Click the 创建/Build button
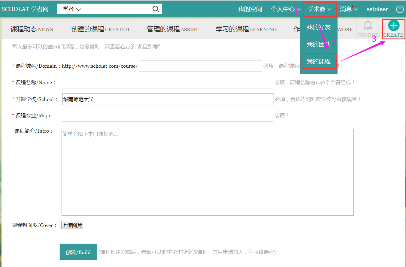This screenshot has width=406, height=267. [78, 252]
